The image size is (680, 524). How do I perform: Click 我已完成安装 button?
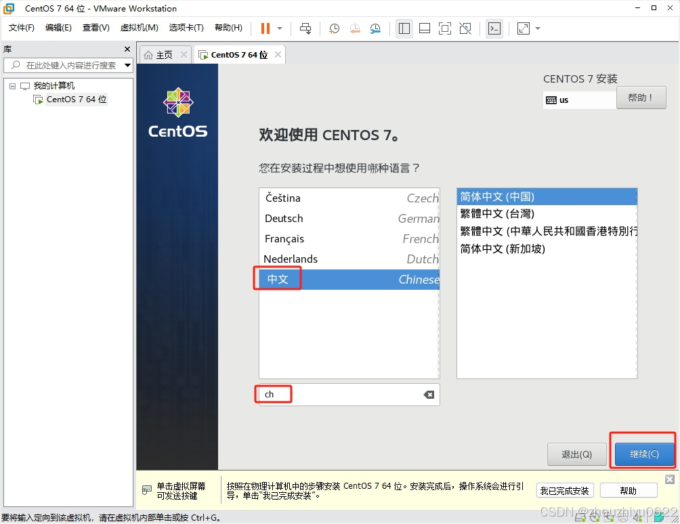[565, 491]
